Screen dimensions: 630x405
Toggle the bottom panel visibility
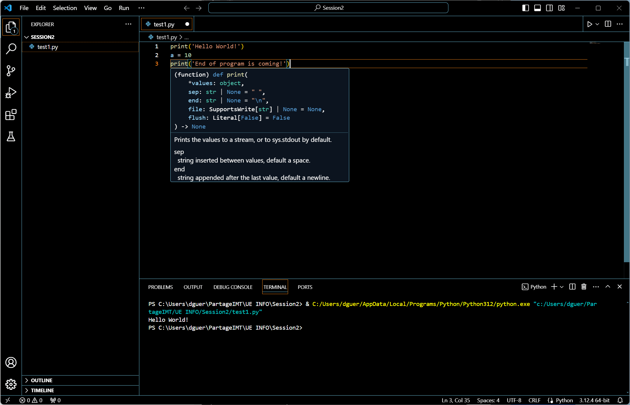point(538,8)
